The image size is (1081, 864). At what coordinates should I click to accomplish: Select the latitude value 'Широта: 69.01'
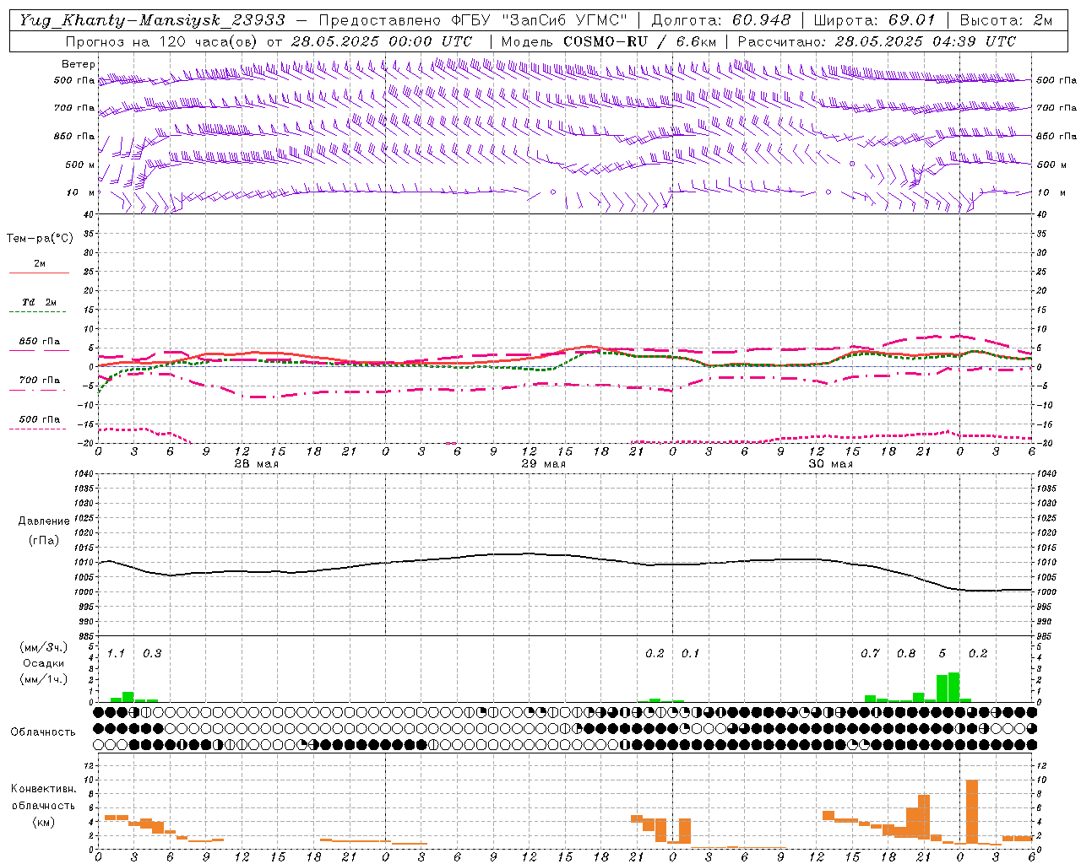click(x=875, y=20)
